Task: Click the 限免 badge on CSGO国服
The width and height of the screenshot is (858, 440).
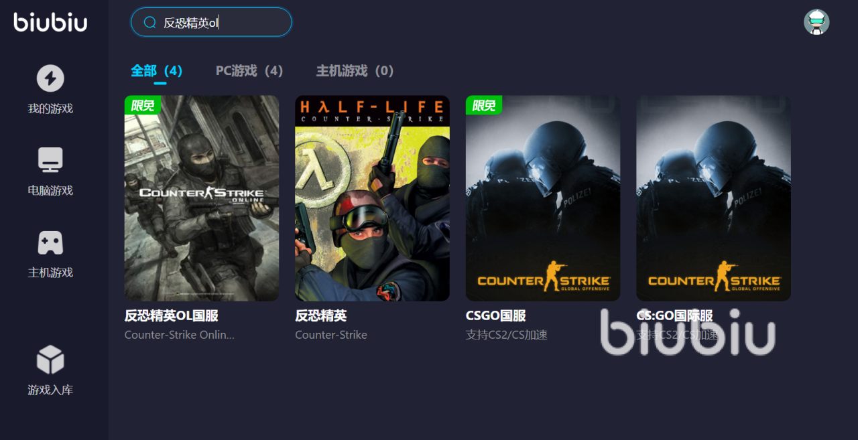Action: [x=484, y=105]
